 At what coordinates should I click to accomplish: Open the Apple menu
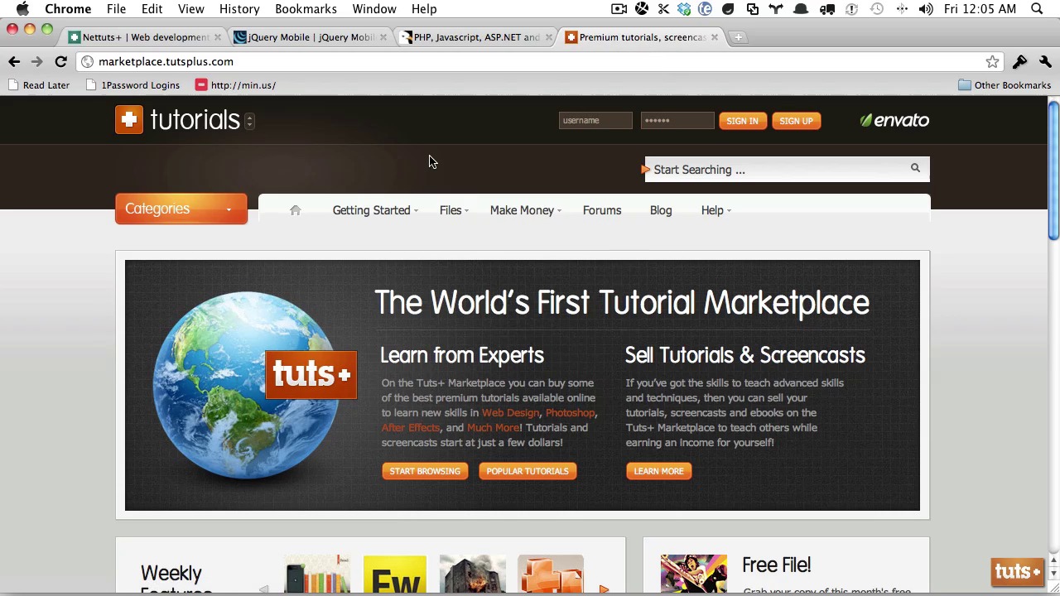[x=22, y=9]
